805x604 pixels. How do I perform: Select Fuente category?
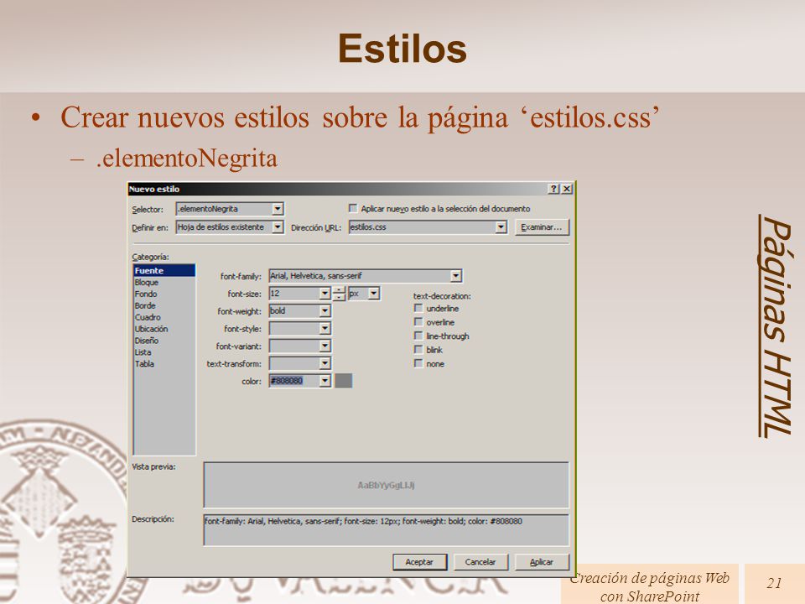[164, 271]
